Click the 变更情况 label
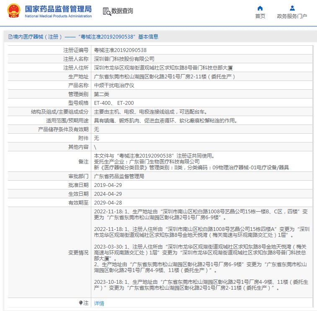This screenshot has height=311, width=317. 78,252
